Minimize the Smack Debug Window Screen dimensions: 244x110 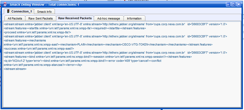[228, 4]
